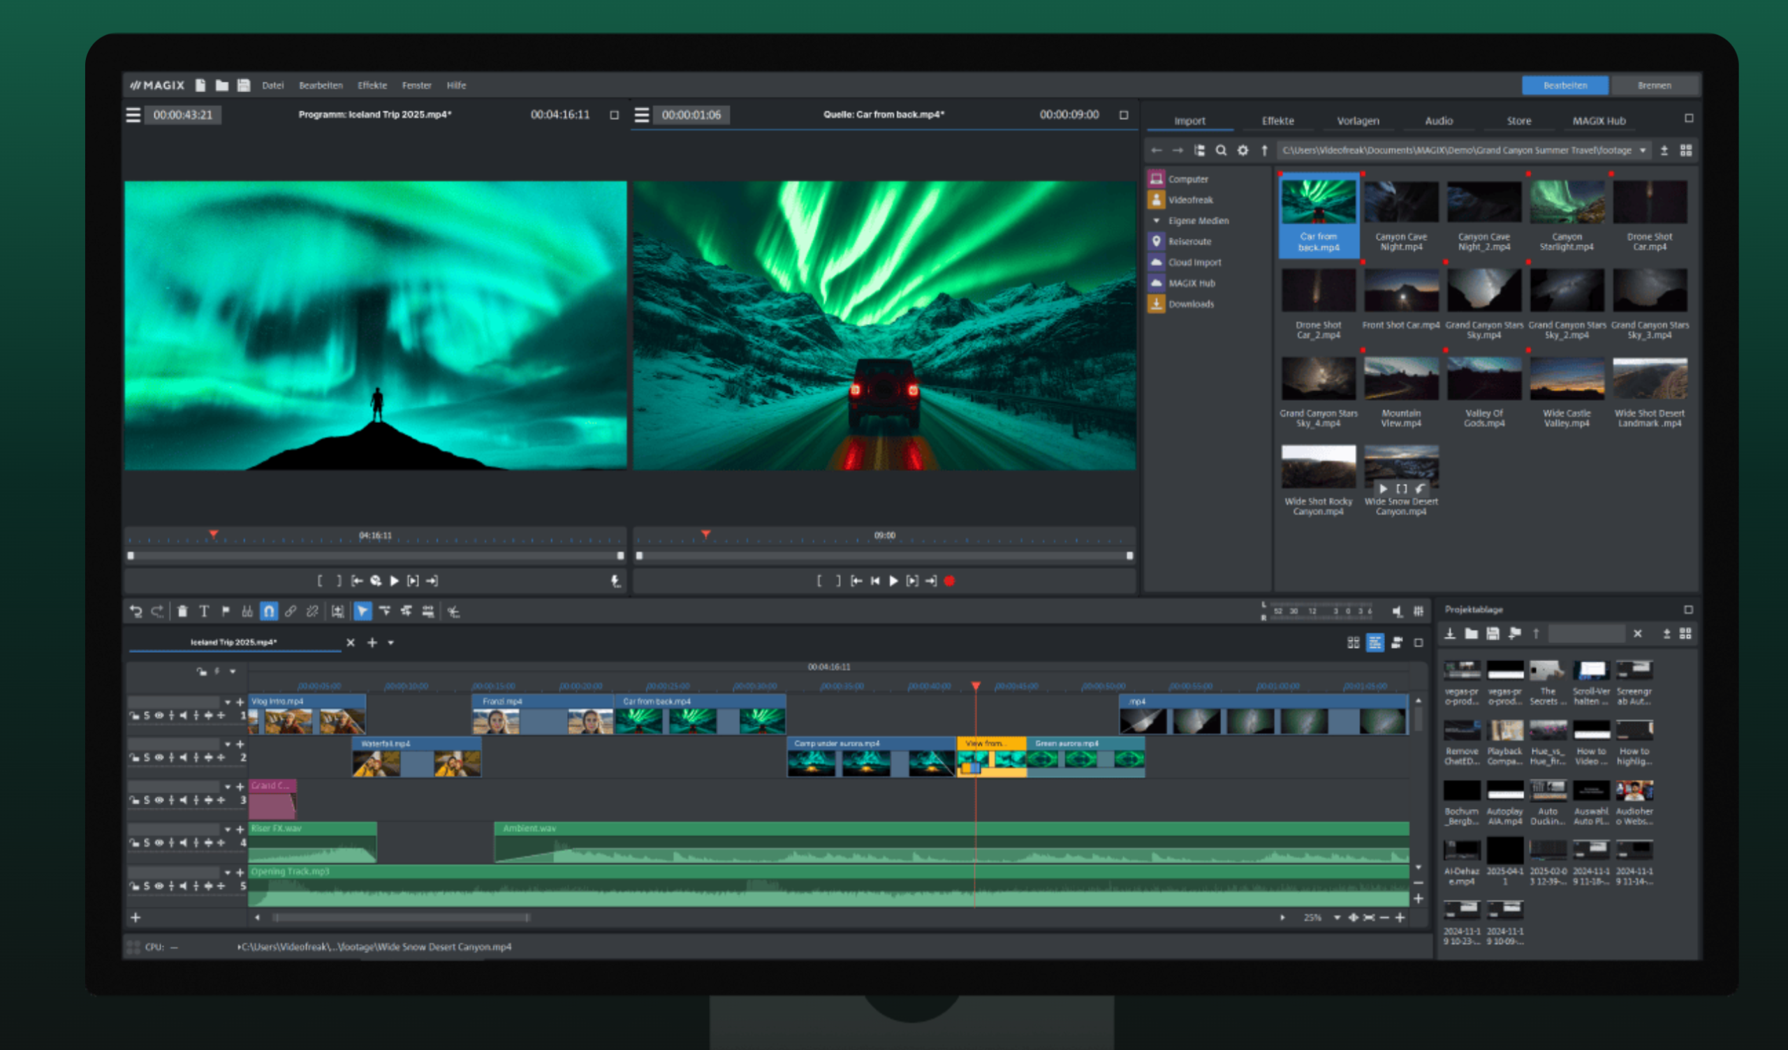This screenshot has height=1050, width=1788.
Task: Set in-point bracket in program monitor
Action: tap(320, 581)
